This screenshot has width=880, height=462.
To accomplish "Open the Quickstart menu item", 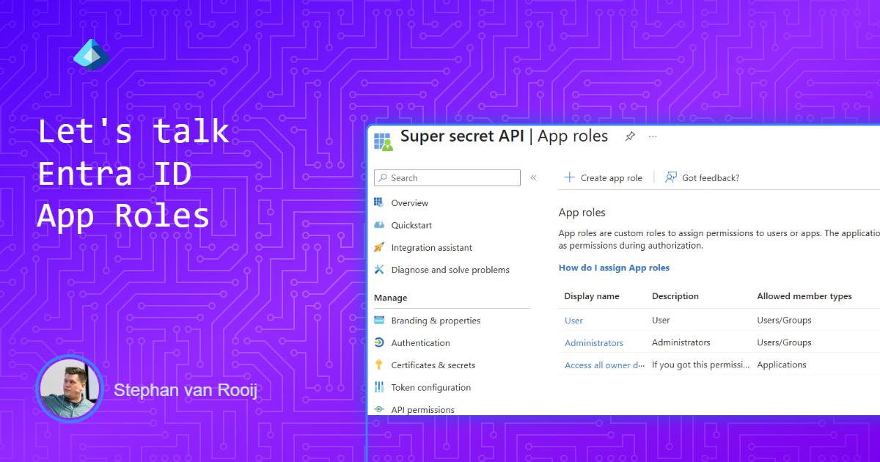I will click(x=412, y=225).
